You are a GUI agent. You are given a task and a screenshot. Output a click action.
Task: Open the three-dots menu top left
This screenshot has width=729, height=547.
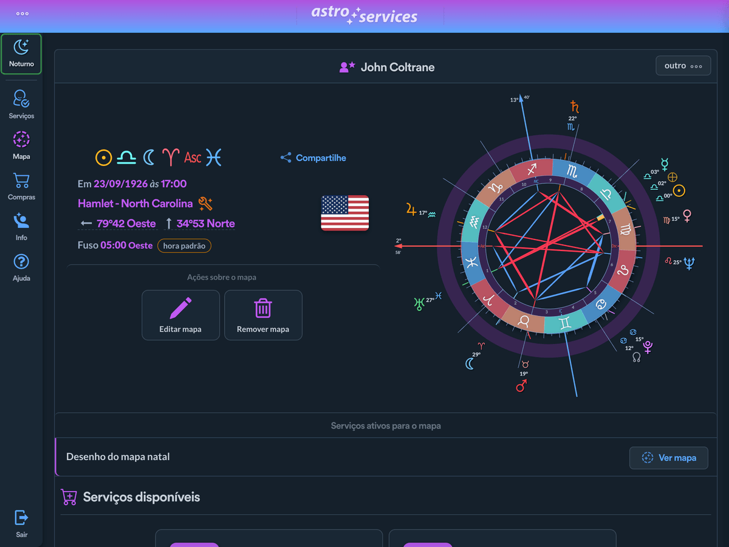pos(22,12)
